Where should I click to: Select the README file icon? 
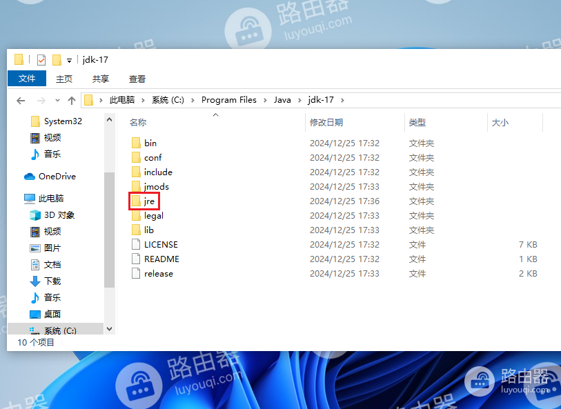pyautogui.click(x=136, y=259)
